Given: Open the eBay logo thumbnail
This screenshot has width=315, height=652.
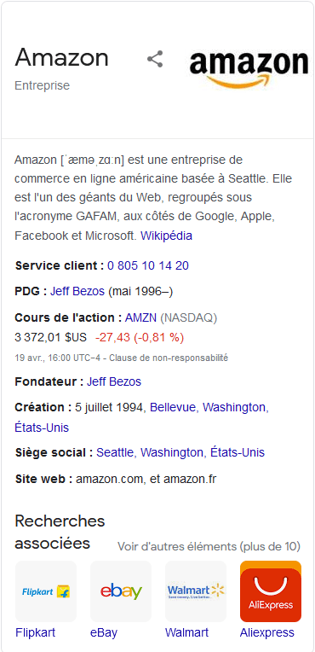Looking at the screenshot, I should pyautogui.click(x=121, y=591).
